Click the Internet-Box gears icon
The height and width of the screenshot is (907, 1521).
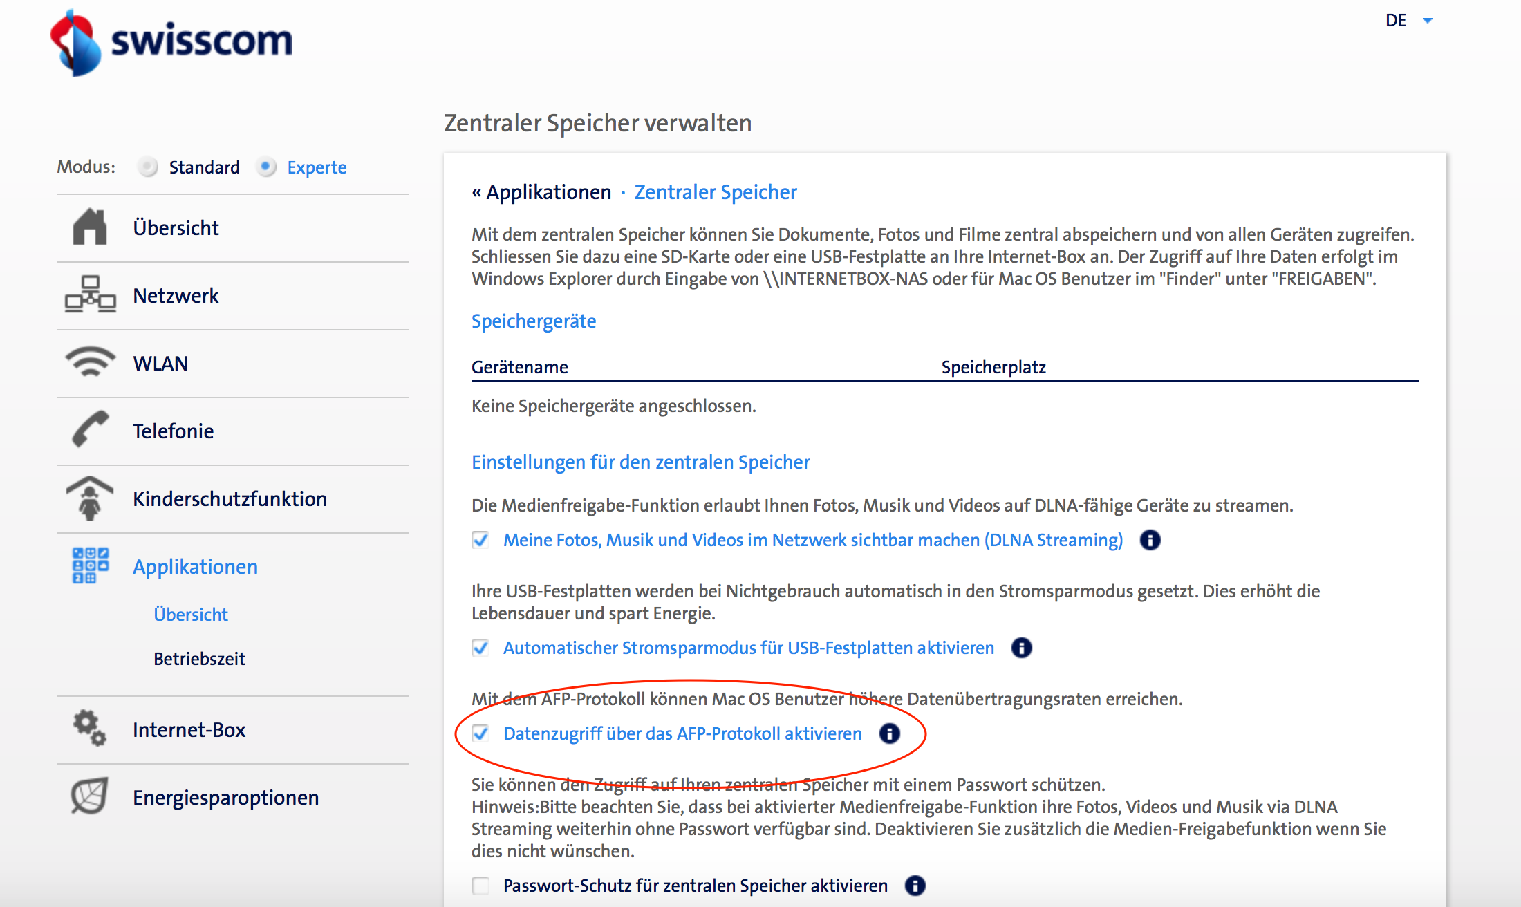tap(90, 728)
